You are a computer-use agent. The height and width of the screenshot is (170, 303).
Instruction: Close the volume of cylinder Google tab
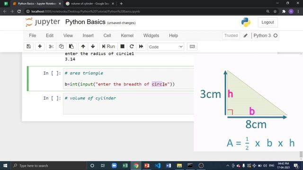tap(113, 4)
